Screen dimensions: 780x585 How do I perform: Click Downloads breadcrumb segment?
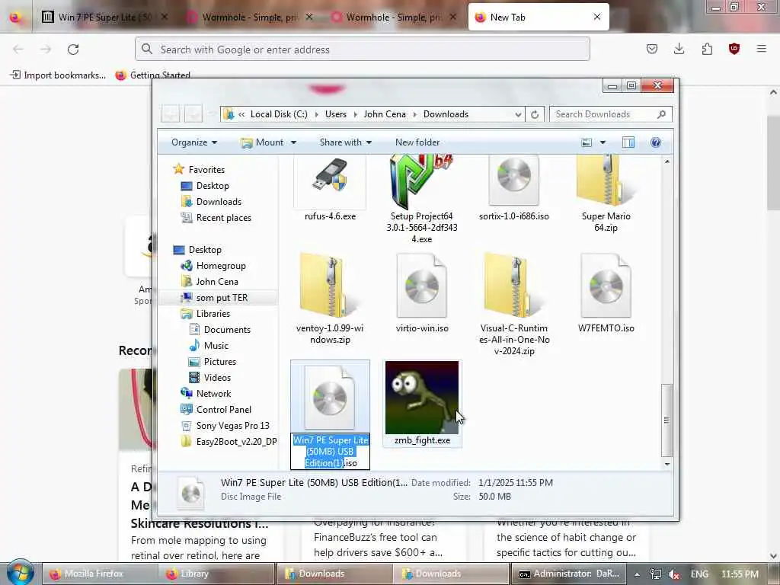coord(446,114)
